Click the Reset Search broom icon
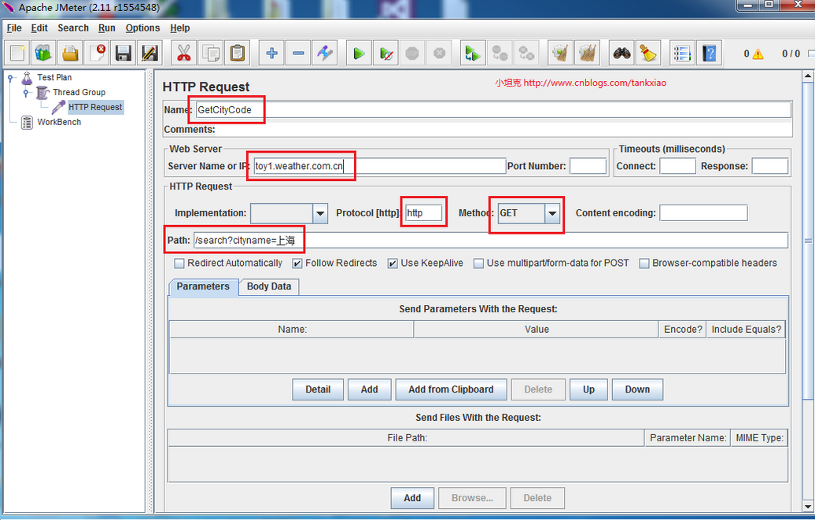The width and height of the screenshot is (815, 520). 647,53
